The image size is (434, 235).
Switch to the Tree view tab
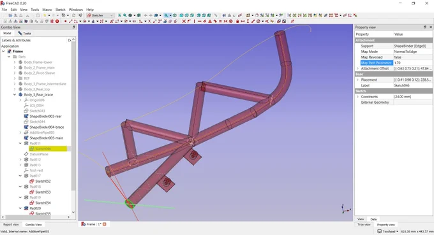[x=364, y=225]
